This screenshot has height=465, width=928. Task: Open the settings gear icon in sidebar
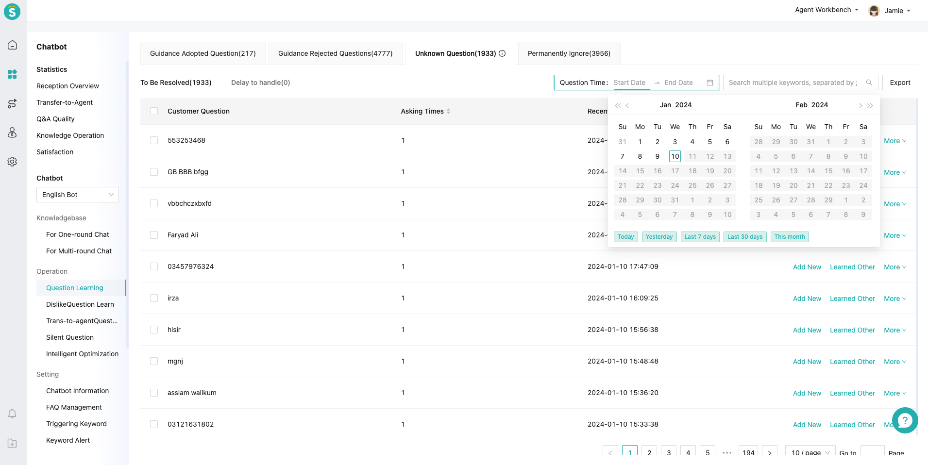(13, 162)
